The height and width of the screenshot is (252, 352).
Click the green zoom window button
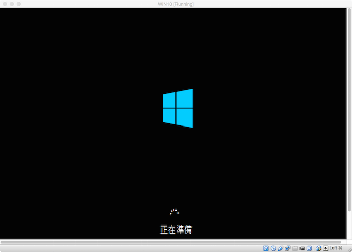(19, 4)
